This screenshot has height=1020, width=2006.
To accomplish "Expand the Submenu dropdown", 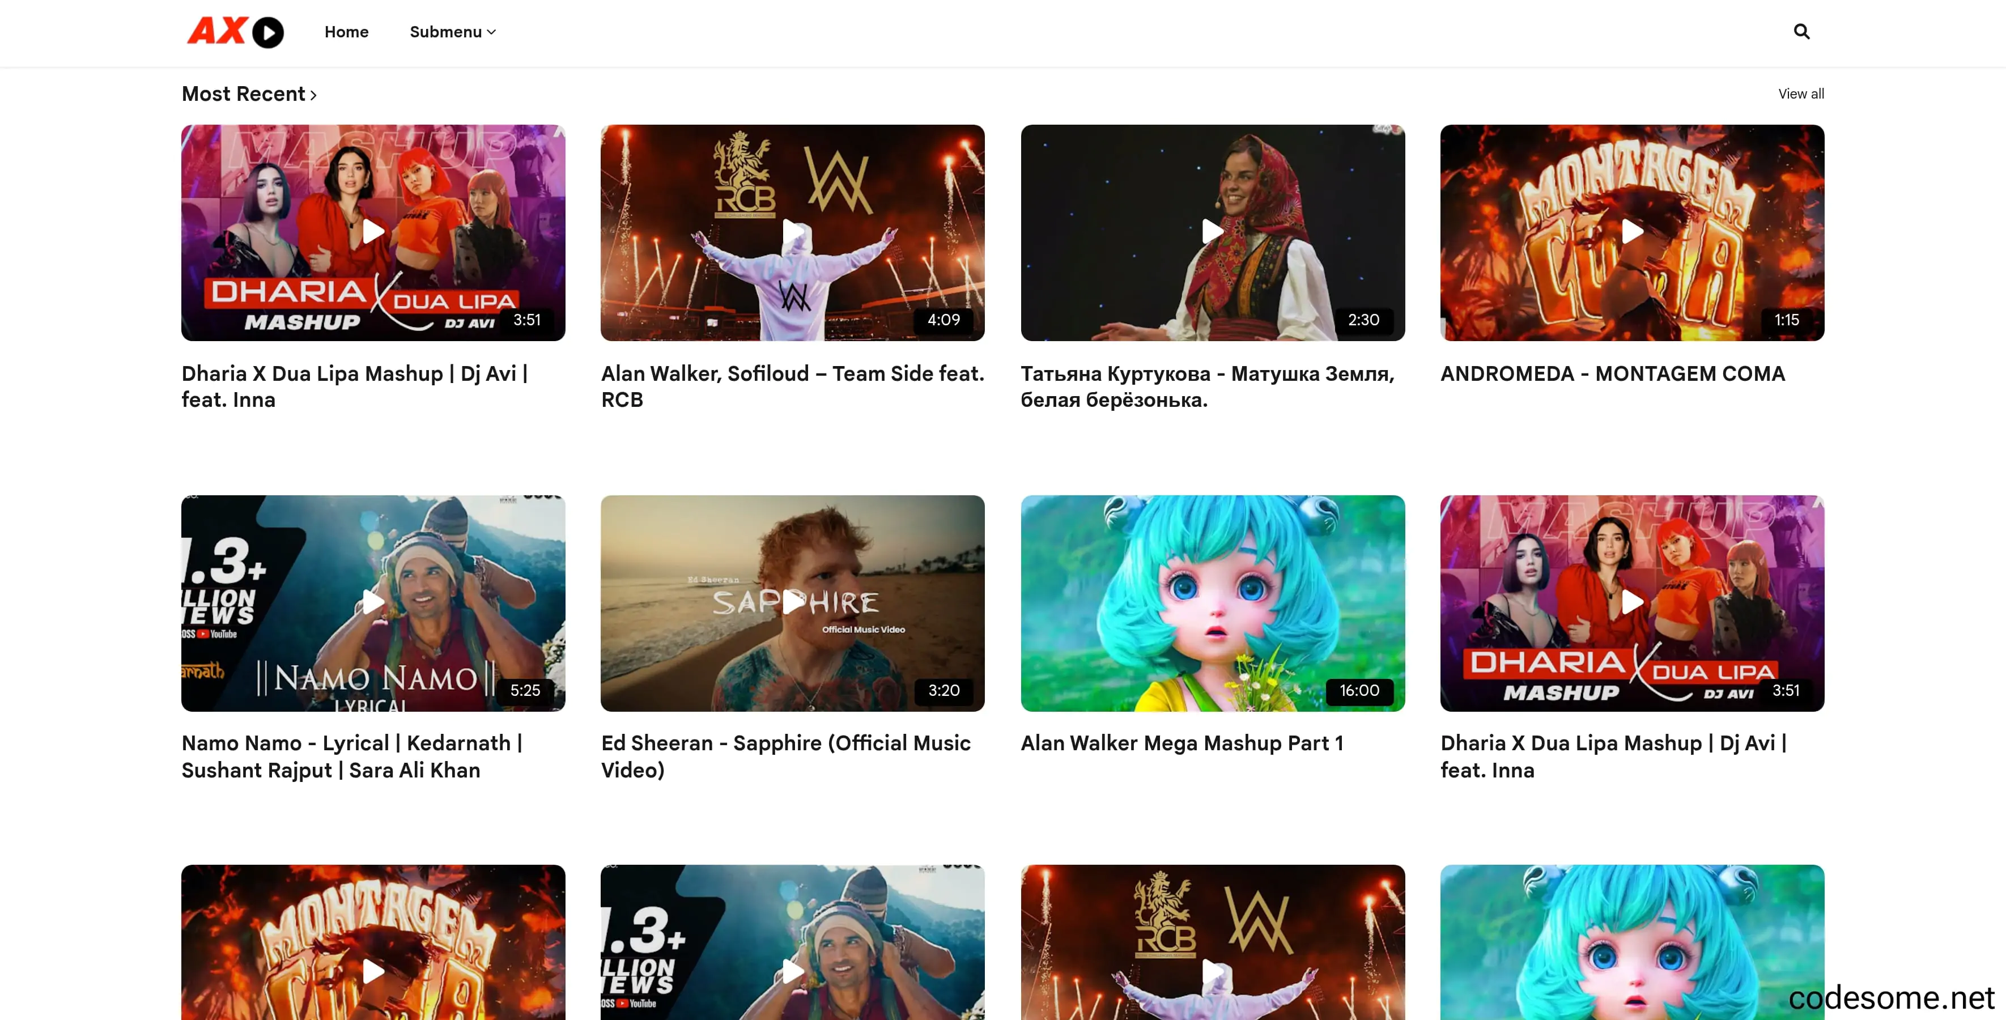I will 452,32.
